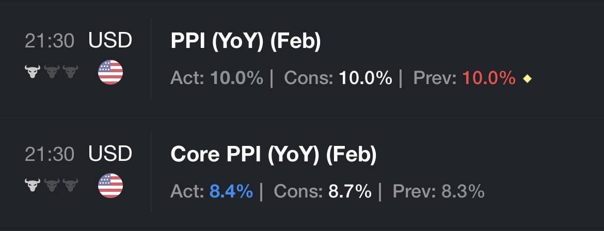The image size is (604, 231).
Task: Click the highlighted bull icon in the PPI (YoY) row
Action: (33, 72)
